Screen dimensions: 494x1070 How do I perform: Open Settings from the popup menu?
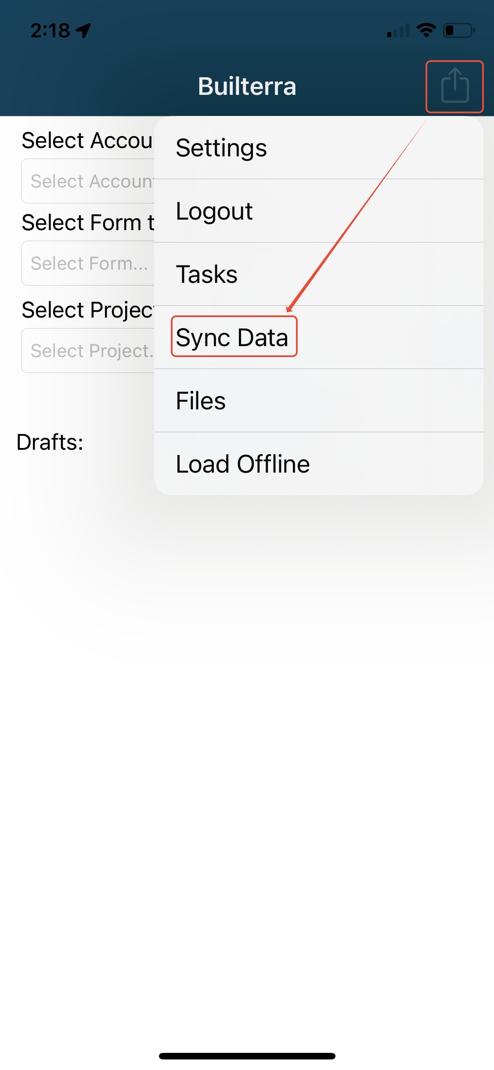click(x=319, y=148)
